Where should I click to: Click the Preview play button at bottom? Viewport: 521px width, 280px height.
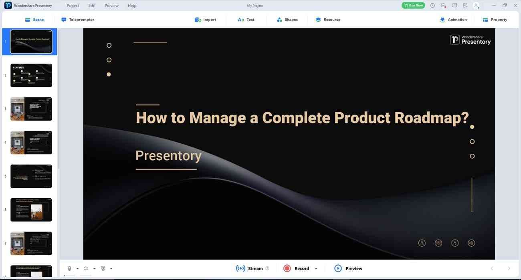click(348, 268)
